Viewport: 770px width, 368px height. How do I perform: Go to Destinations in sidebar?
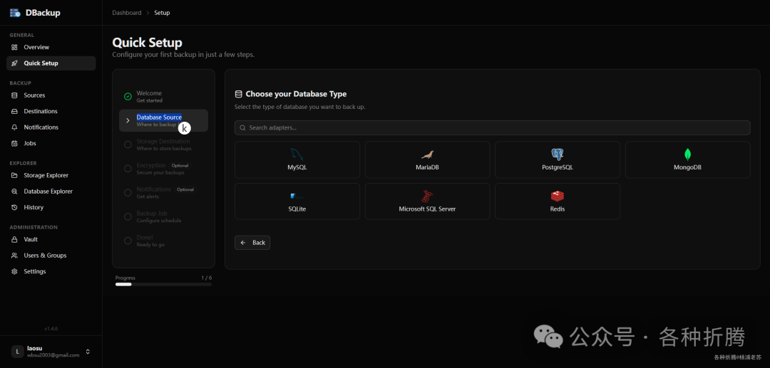(x=51, y=111)
